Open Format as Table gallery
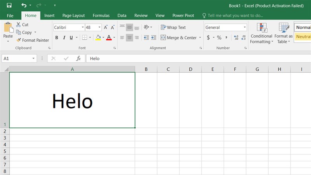 [x=283, y=33]
